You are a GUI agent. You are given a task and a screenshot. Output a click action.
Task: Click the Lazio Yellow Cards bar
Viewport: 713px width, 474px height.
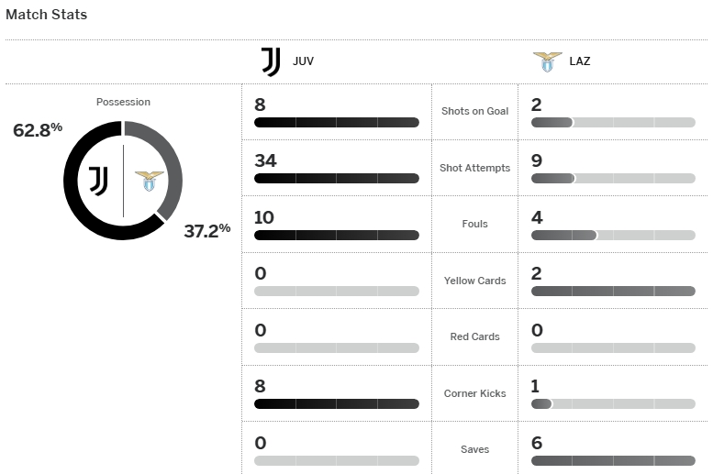click(612, 292)
